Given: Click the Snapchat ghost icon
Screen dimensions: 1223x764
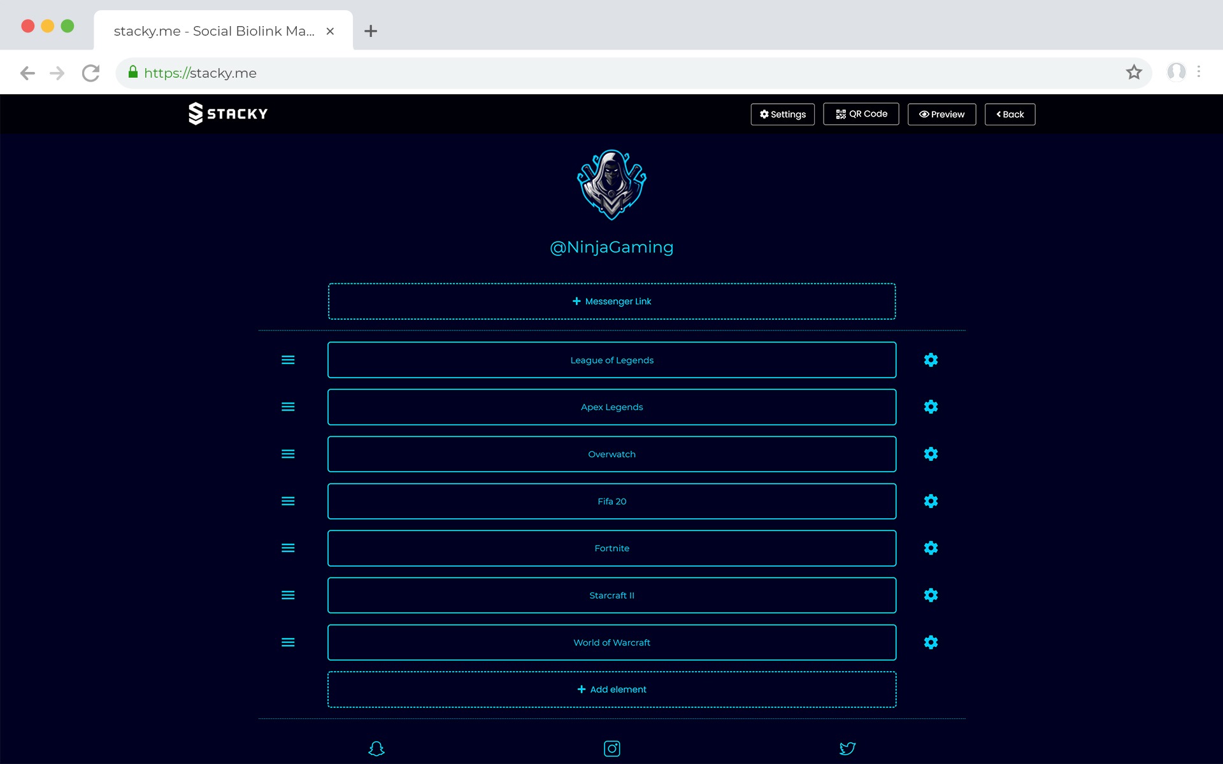Looking at the screenshot, I should point(376,748).
